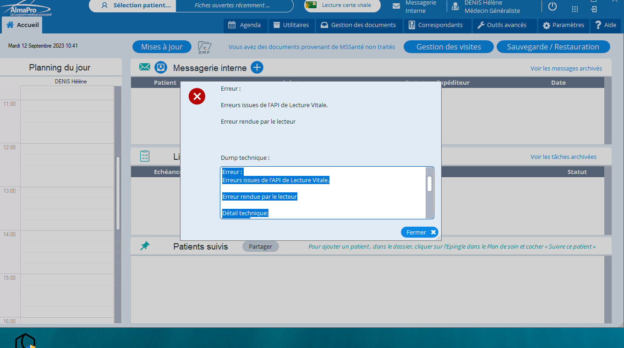Close the error dialog with Fermer
Image resolution: width=624 pixels, height=348 pixels.
click(419, 232)
